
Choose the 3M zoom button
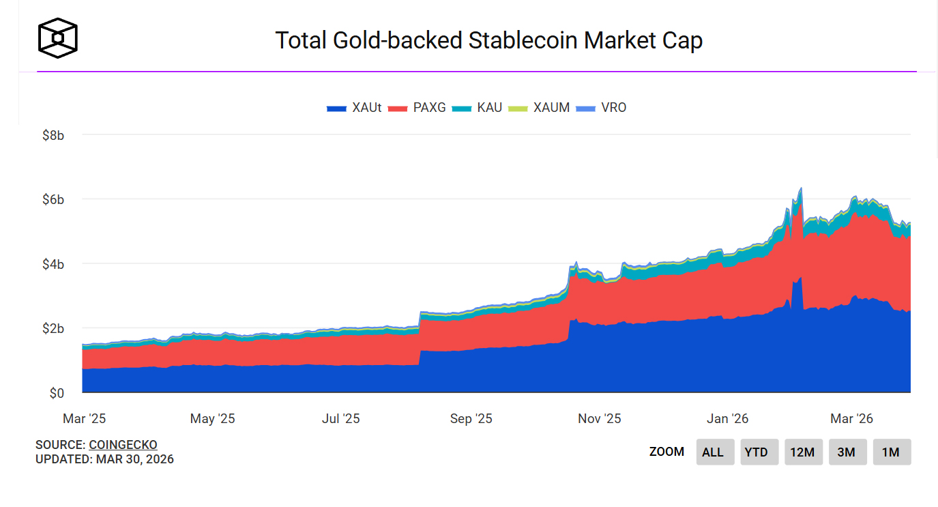click(848, 452)
